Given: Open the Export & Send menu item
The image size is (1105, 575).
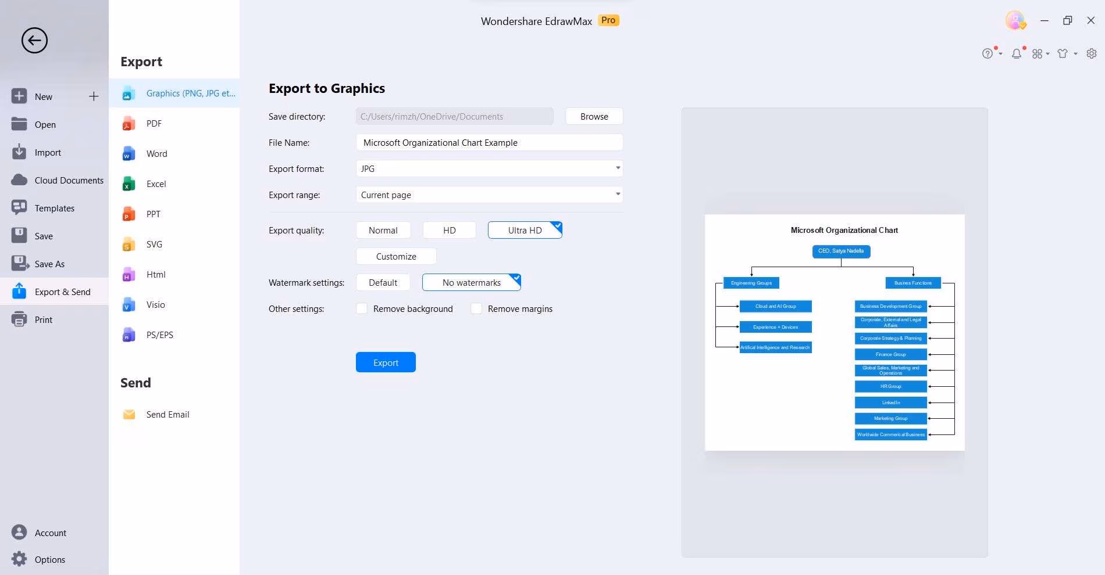Looking at the screenshot, I should [x=54, y=292].
